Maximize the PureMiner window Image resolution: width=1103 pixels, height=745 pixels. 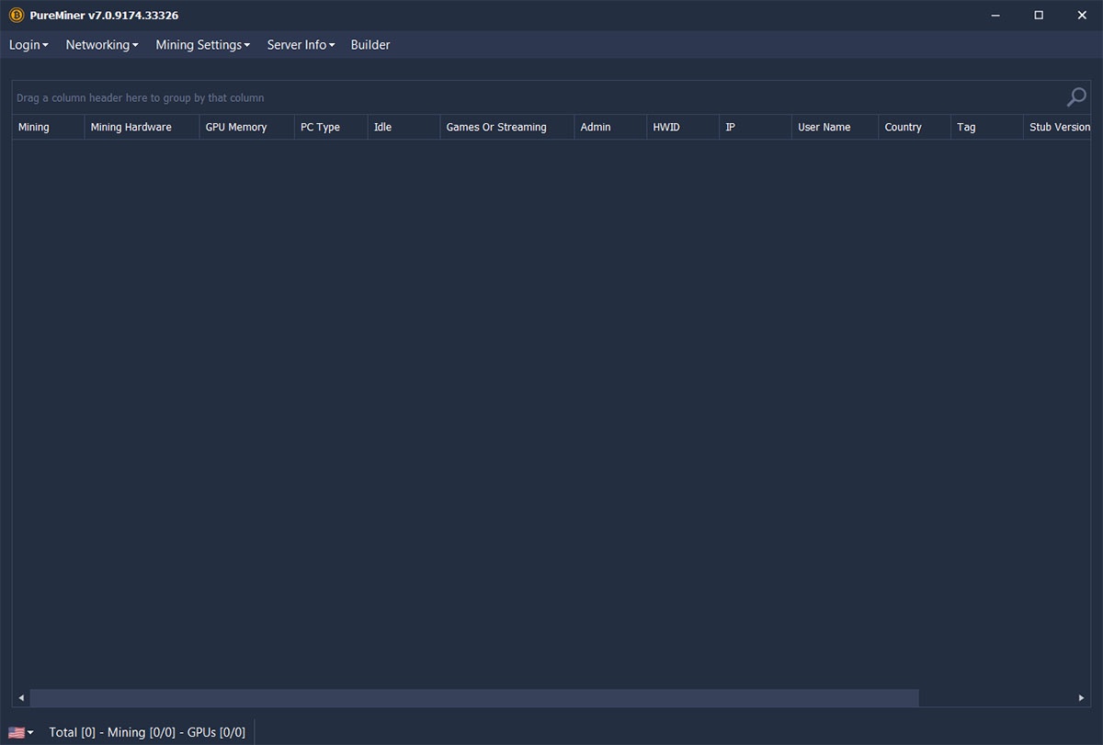click(1039, 16)
